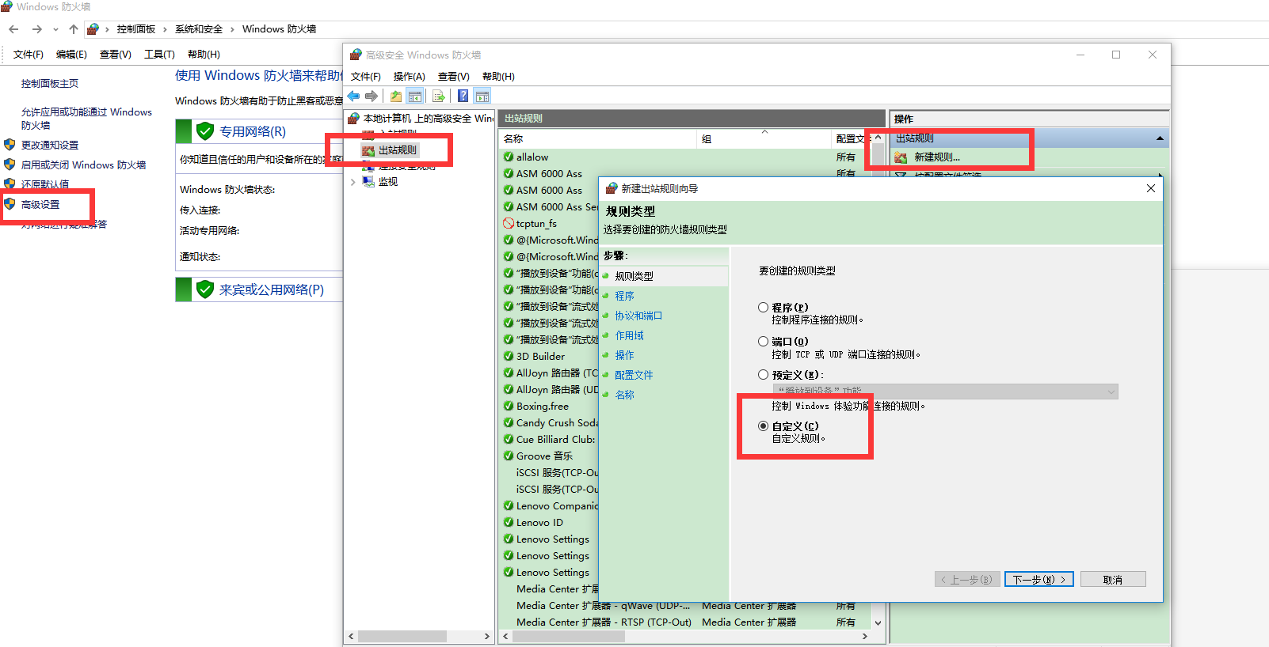Click the 下一步(N) button
This screenshot has height=647, width=1269.
[x=1039, y=580]
